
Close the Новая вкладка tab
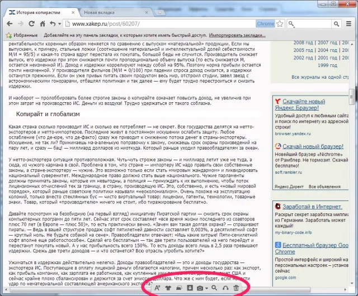point(147,12)
